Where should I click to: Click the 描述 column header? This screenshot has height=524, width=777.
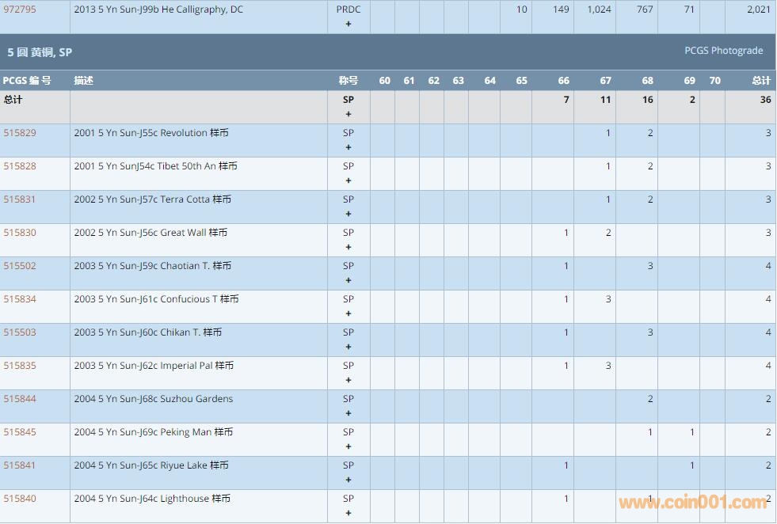(83, 81)
